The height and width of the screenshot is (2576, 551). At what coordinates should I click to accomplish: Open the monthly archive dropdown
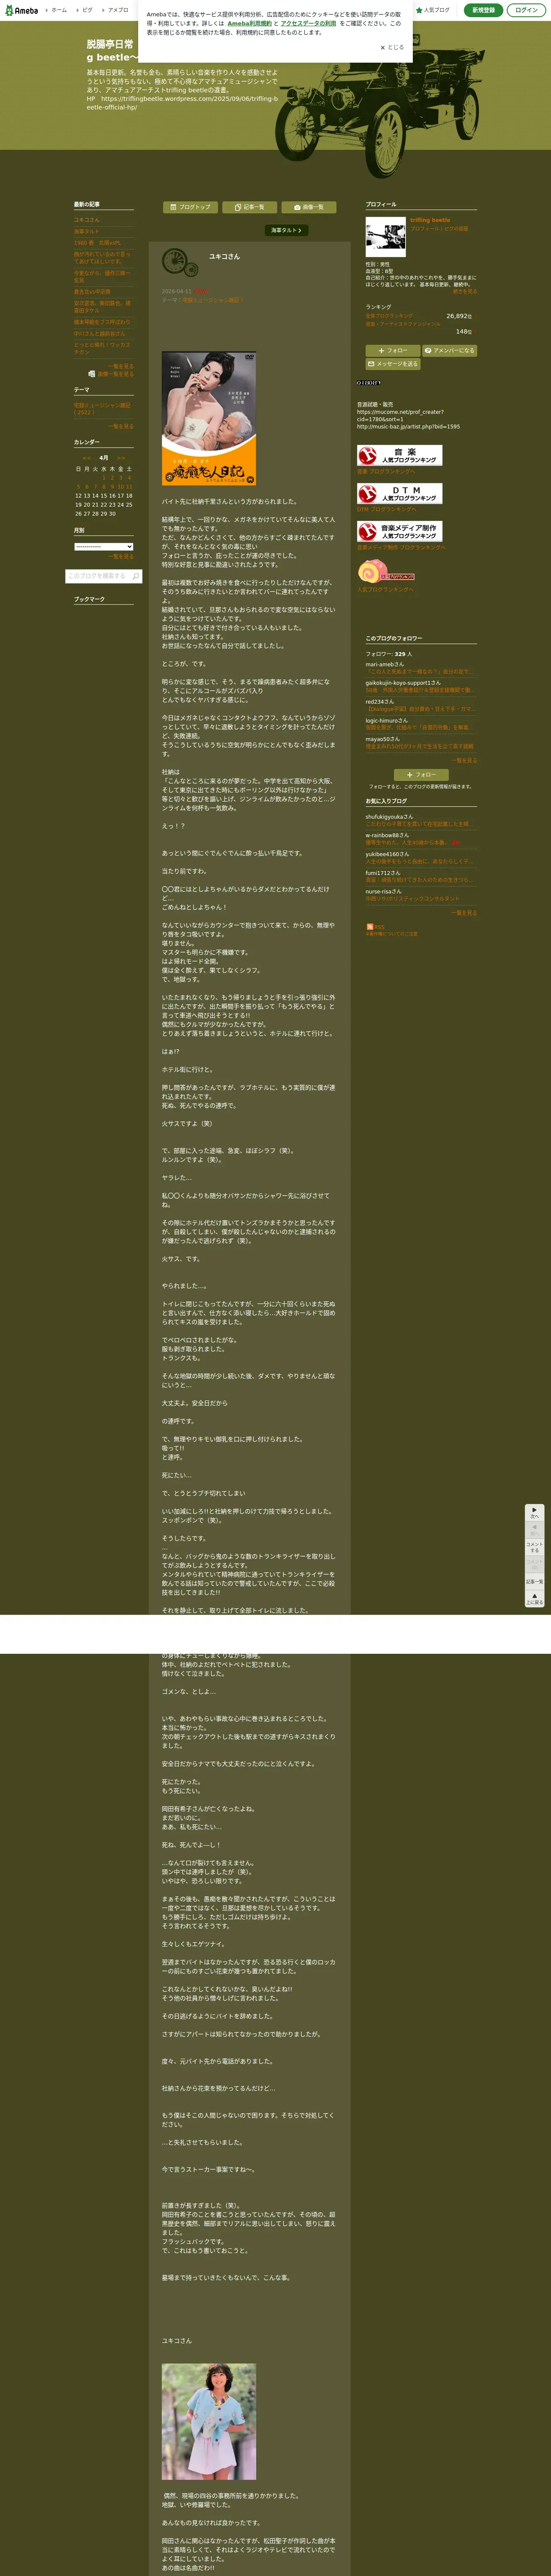click(103, 547)
